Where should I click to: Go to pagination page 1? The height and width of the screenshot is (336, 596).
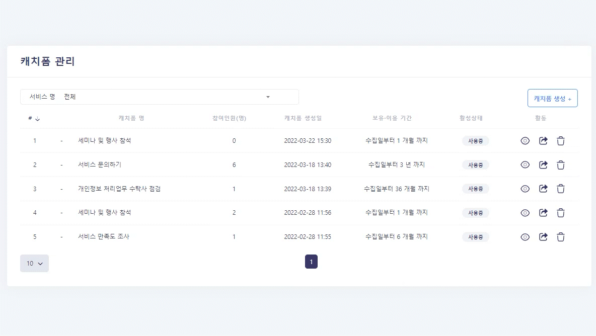click(x=311, y=262)
